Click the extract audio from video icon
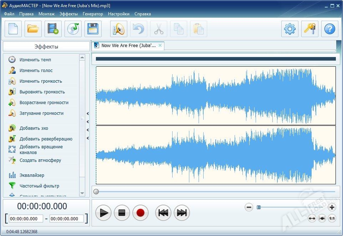343x236 pixels. pyautogui.click(x=53, y=29)
